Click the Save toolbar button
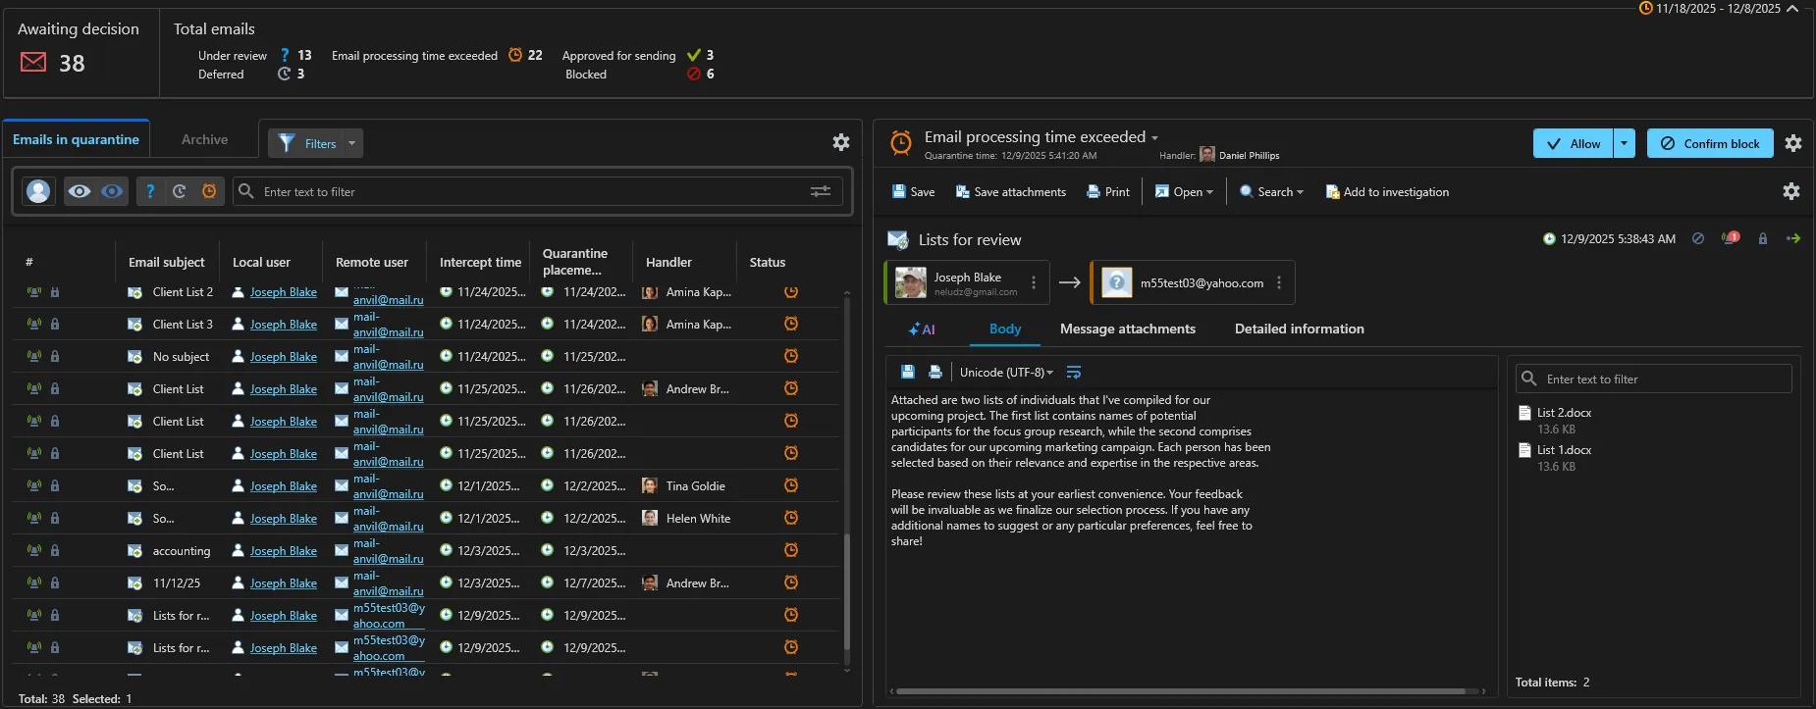Viewport: 1816px width, 709px height. (x=913, y=192)
